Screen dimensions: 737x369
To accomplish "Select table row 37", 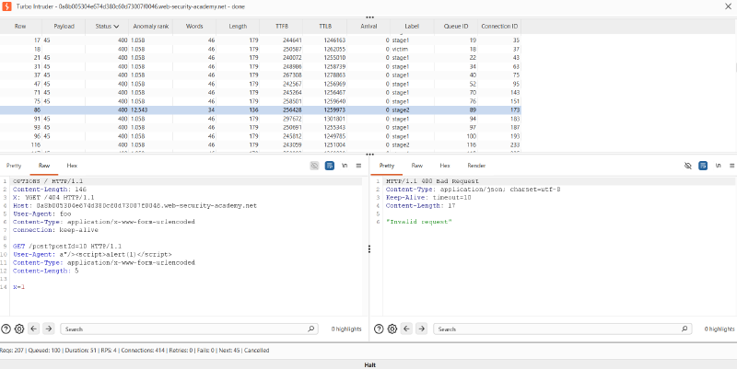I will coord(260,75).
